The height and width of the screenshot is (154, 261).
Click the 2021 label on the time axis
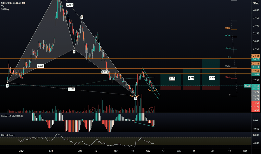(x=22, y=151)
